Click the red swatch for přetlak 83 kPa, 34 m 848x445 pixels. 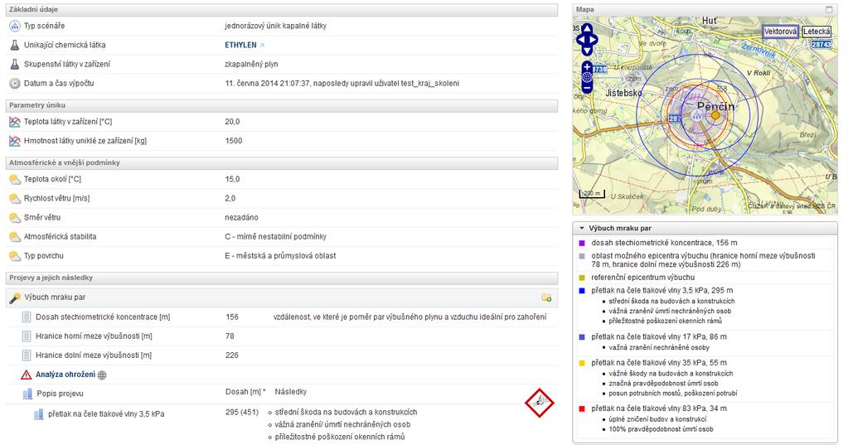pos(582,409)
